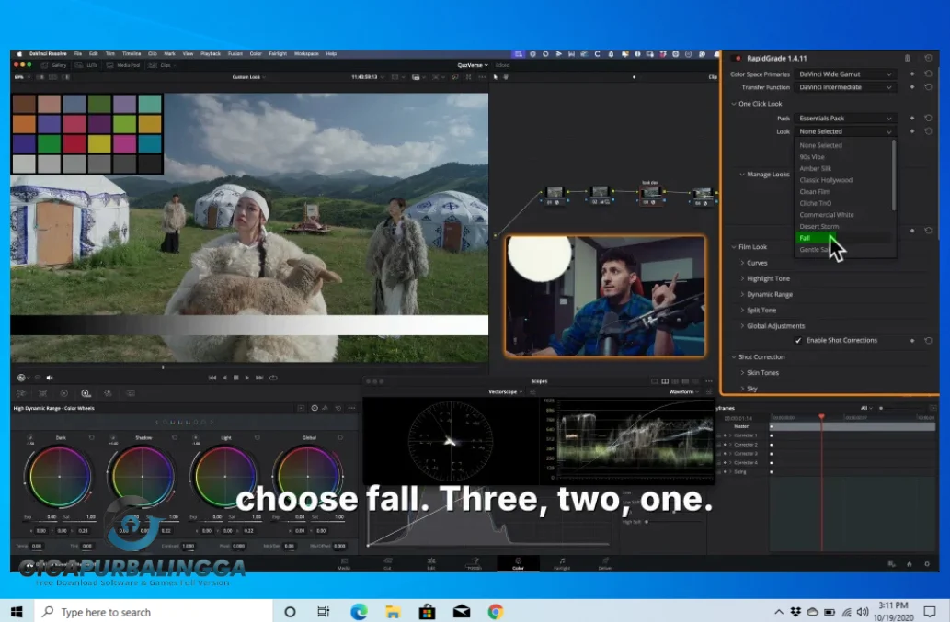Expand the Curves section
The image size is (950, 622).
point(742,263)
